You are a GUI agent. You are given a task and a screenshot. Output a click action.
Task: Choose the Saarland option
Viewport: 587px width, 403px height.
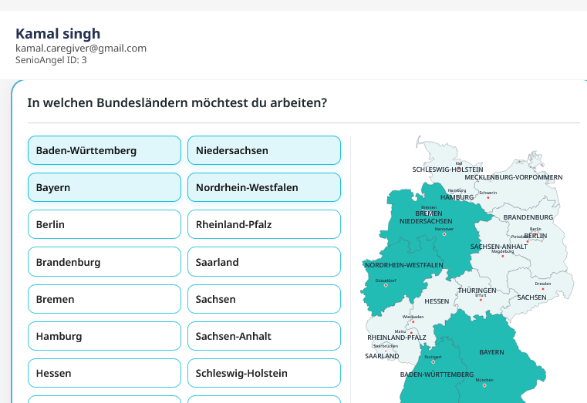click(x=264, y=262)
